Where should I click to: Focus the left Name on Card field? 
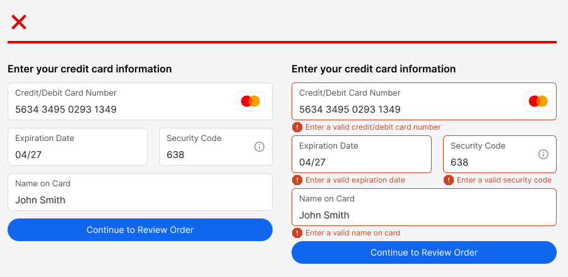tap(139, 192)
